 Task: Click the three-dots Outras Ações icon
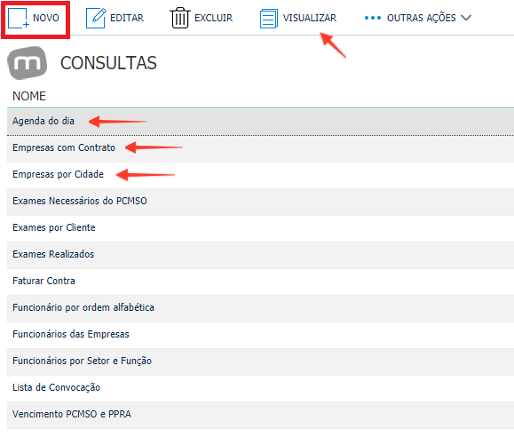tap(373, 18)
